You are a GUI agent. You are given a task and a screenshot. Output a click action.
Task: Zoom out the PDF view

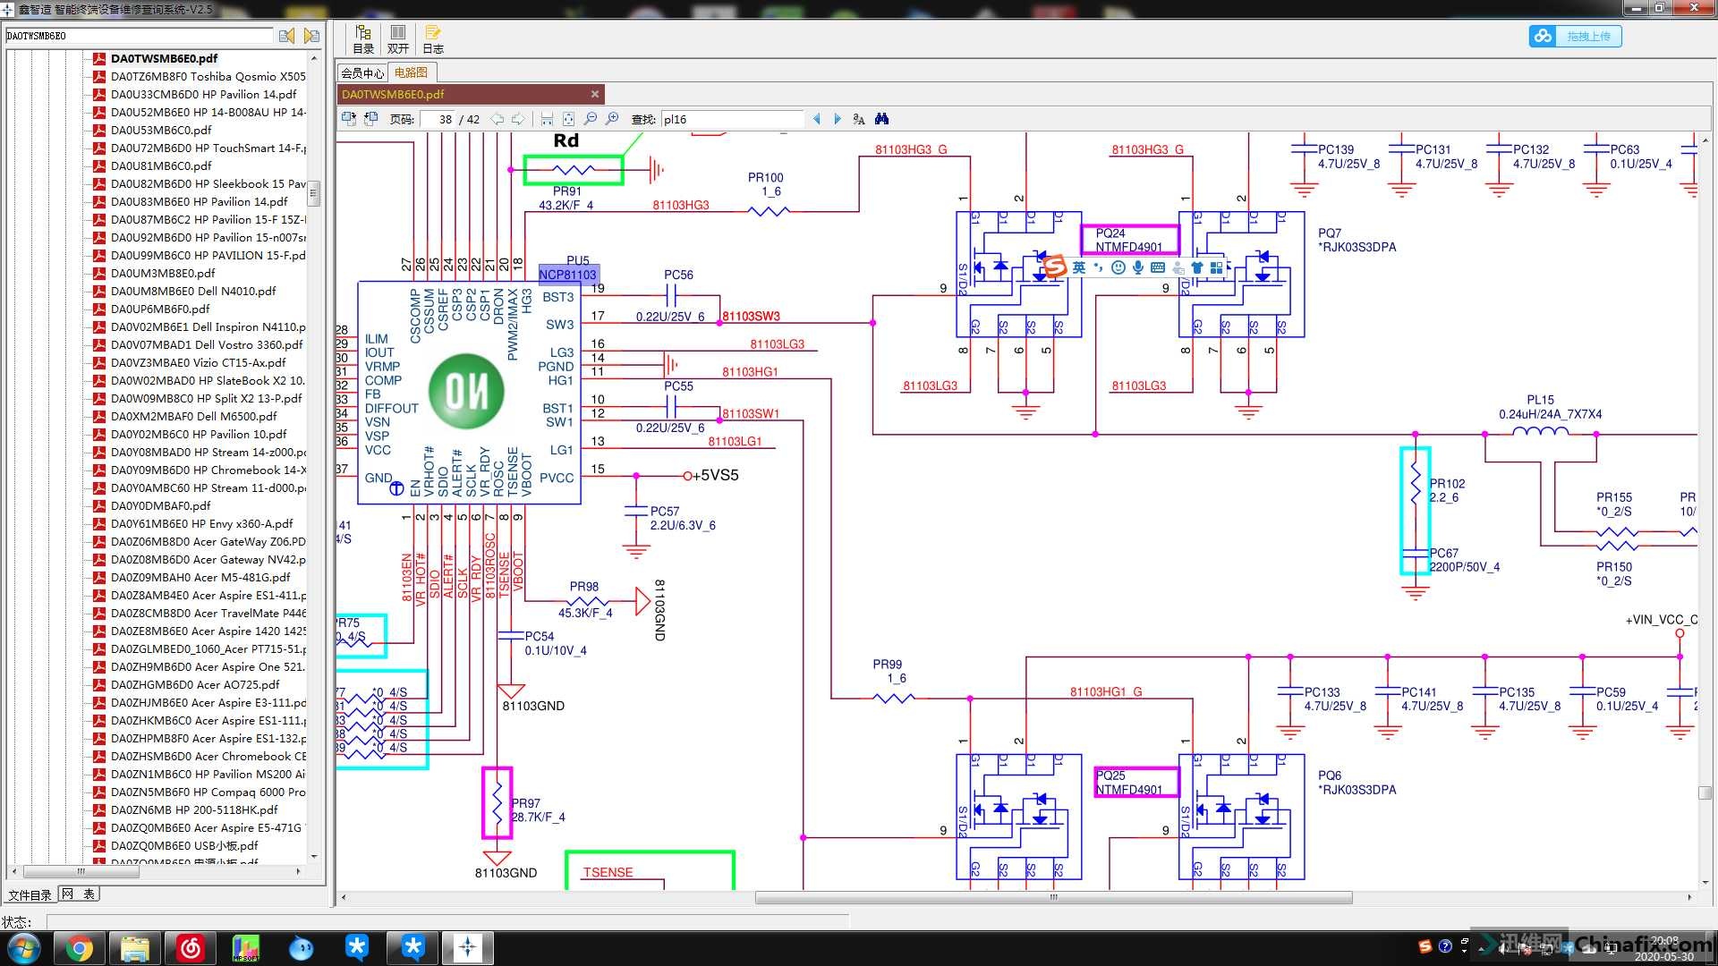(591, 119)
